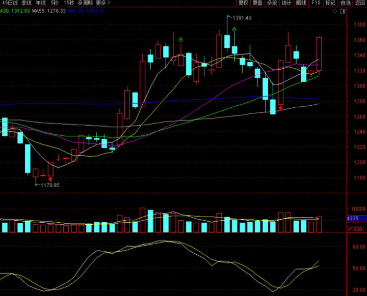The width and height of the screenshot is (367, 296).
Task: Click the 4225 volume value indicator
Action: click(x=353, y=219)
